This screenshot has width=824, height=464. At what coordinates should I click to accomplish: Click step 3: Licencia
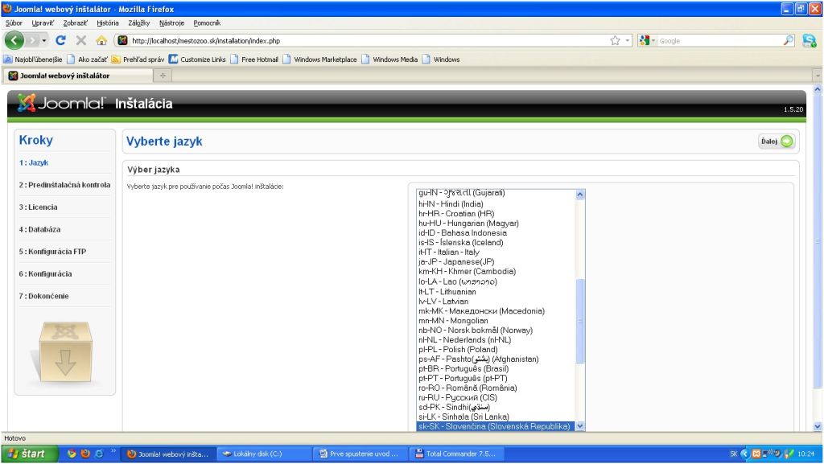pyautogui.click(x=39, y=207)
